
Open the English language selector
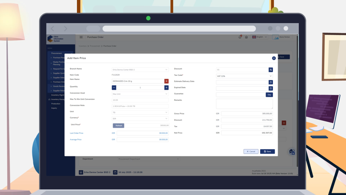pyautogui.click(x=259, y=37)
